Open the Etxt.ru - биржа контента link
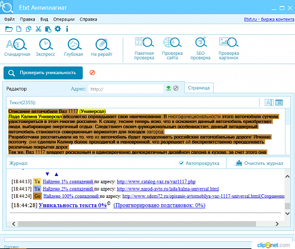Viewport: 295px width, 249px height. [x=269, y=19]
